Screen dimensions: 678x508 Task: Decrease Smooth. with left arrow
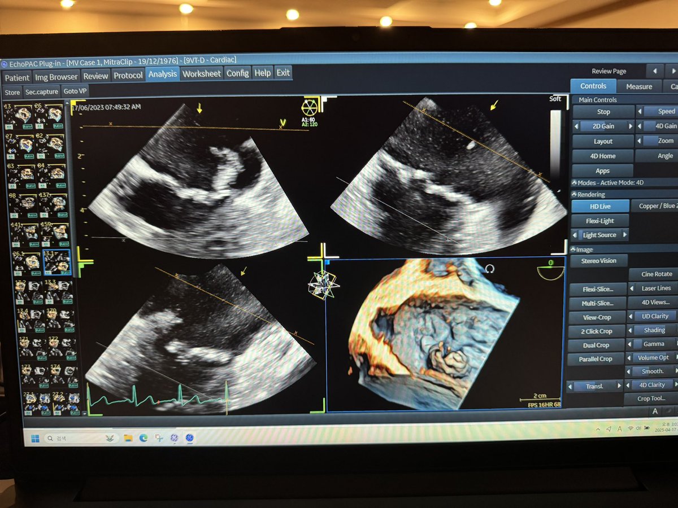click(x=629, y=371)
